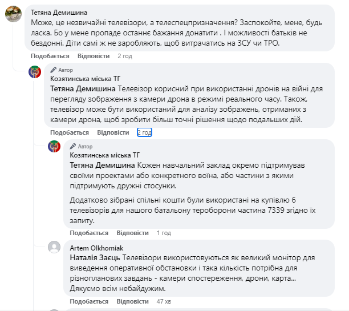Viewport: 349px width, 311px height.
Task: Like the first Козятинська міська ТГ reply
Action: coord(69,132)
